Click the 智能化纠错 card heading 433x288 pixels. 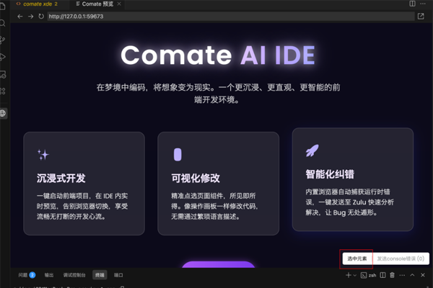pos(330,174)
